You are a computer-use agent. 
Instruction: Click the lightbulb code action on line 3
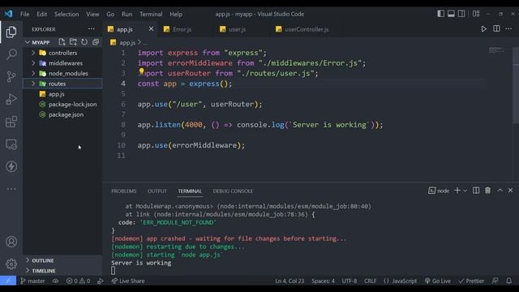[x=141, y=71]
